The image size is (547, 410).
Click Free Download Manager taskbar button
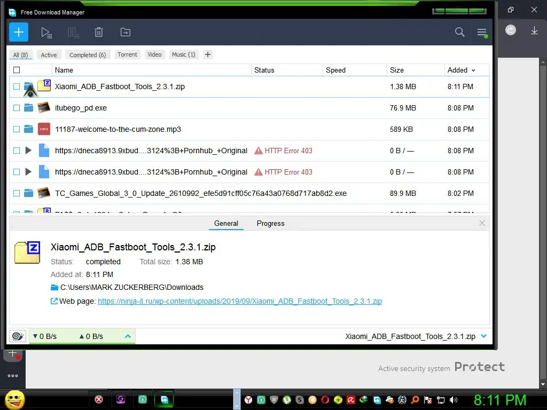(x=164, y=399)
